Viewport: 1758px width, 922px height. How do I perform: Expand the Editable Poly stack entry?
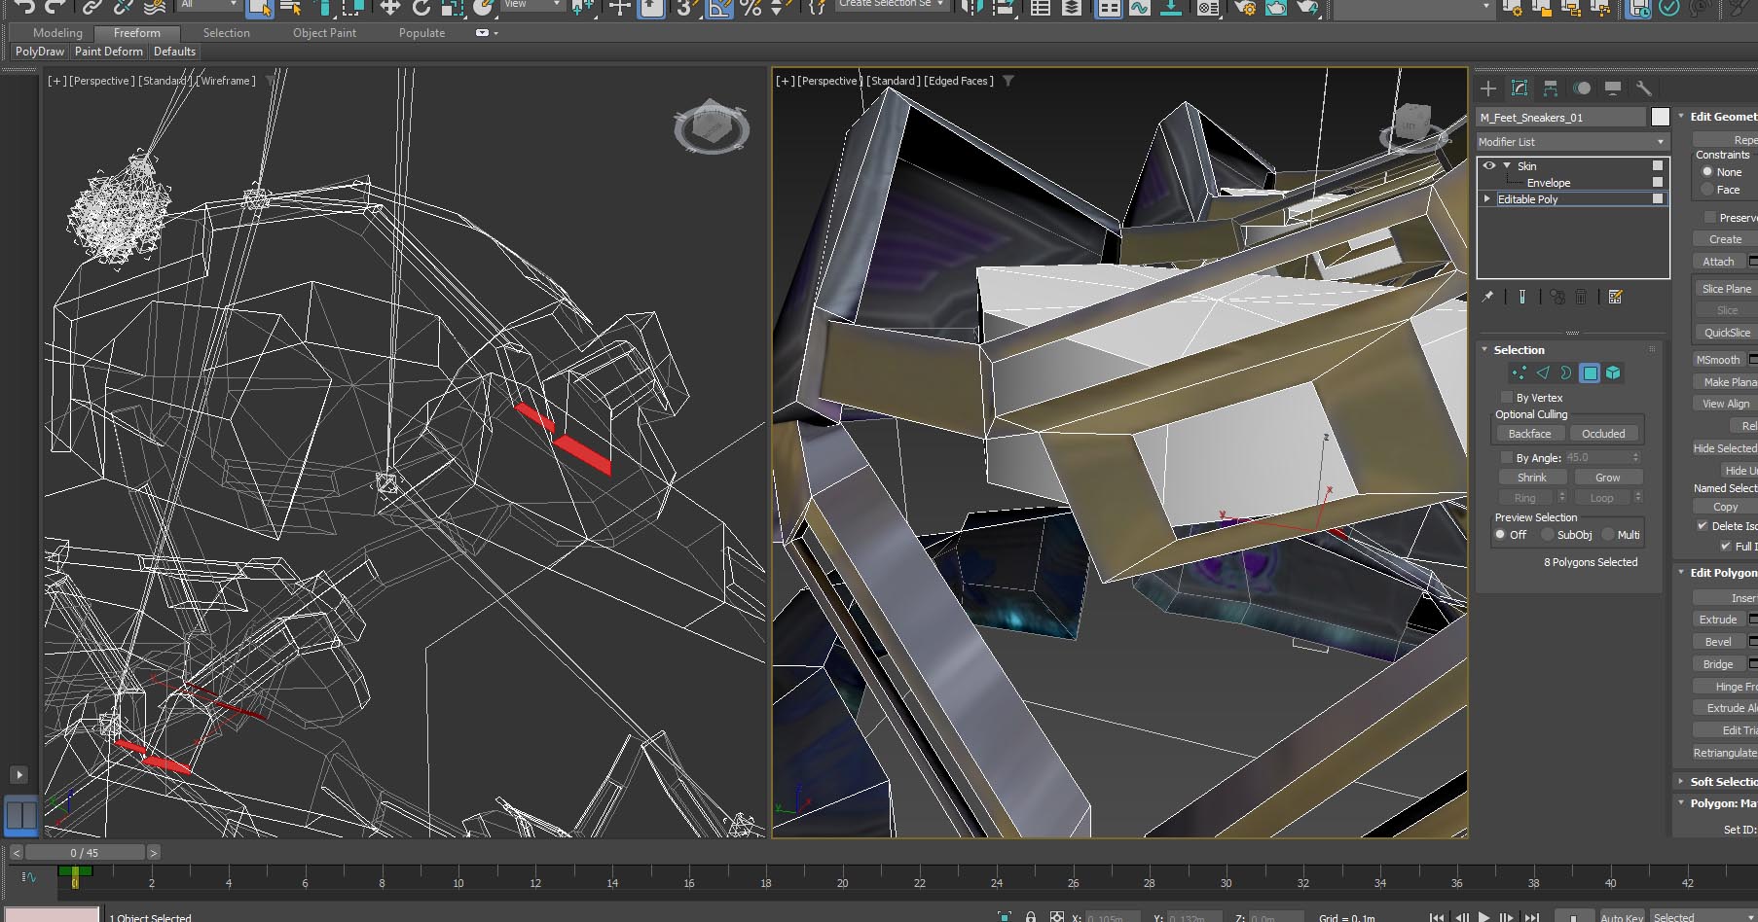(x=1486, y=199)
